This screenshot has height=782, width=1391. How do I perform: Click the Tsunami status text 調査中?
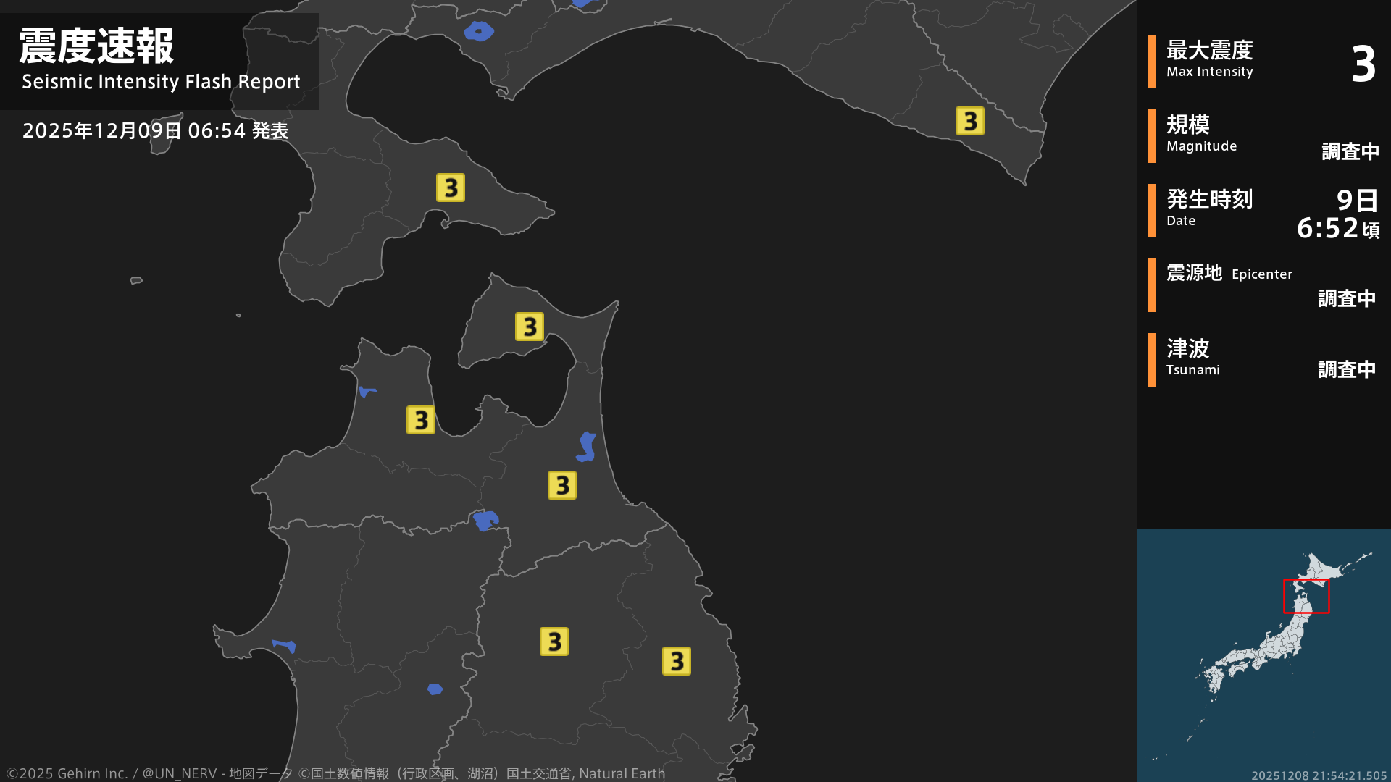point(1346,369)
